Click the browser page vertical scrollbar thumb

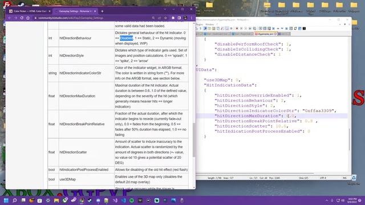coord(194,140)
